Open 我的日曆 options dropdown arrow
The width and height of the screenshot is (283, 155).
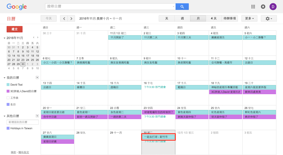click(x=37, y=78)
